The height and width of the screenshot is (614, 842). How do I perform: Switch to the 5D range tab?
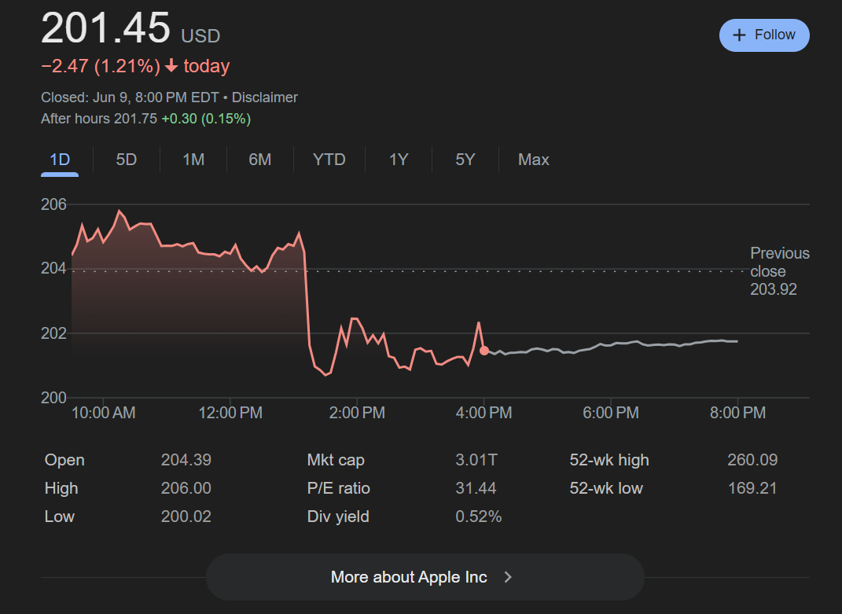tap(127, 160)
